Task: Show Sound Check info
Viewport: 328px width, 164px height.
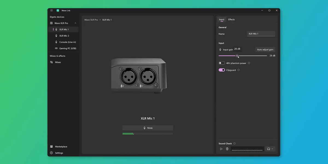Action: (235, 144)
